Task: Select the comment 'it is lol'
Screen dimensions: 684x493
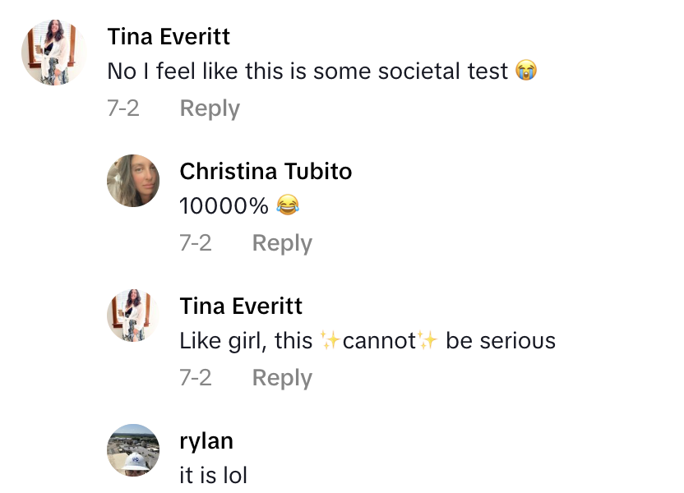Action: [x=212, y=475]
